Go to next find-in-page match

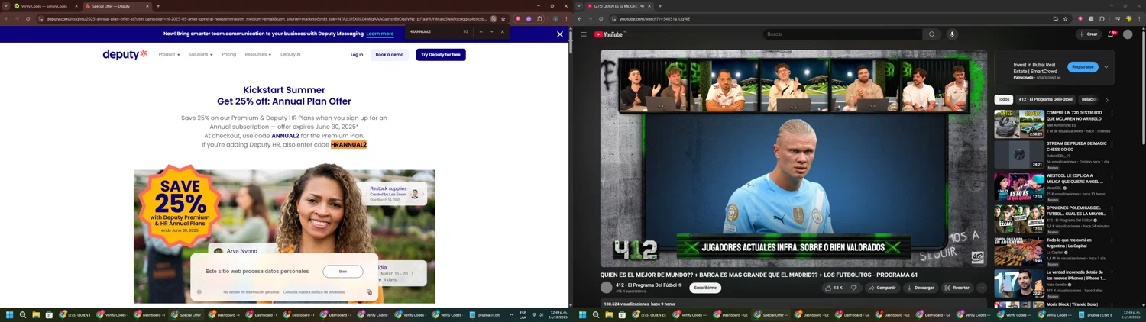[492, 32]
